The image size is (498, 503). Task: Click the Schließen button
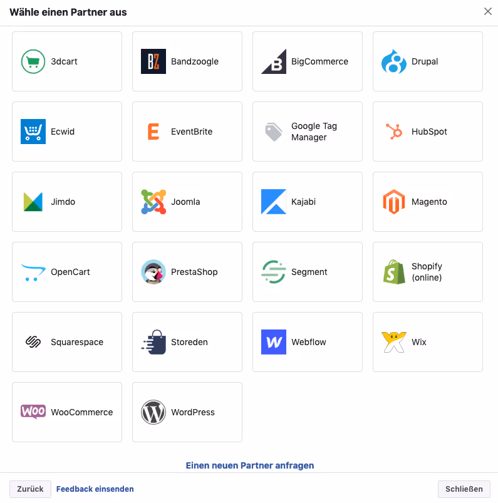click(464, 489)
